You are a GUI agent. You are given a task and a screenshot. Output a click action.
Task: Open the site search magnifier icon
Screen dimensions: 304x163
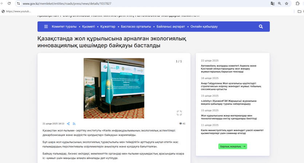261,26
